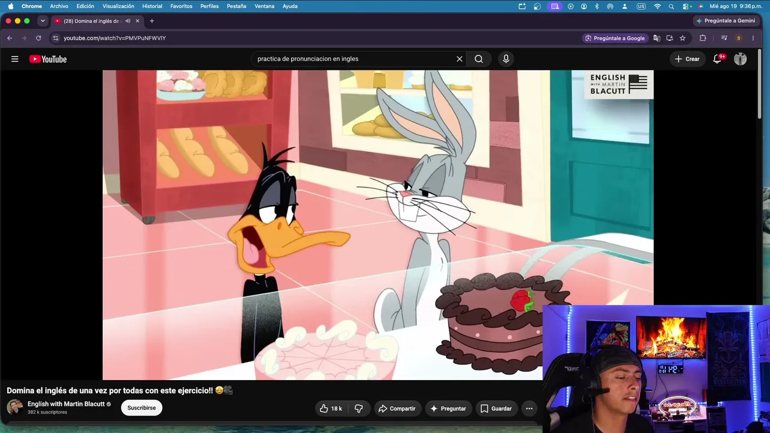Open the Apple menu
Screen dimensions: 770x433
[x=10, y=6]
